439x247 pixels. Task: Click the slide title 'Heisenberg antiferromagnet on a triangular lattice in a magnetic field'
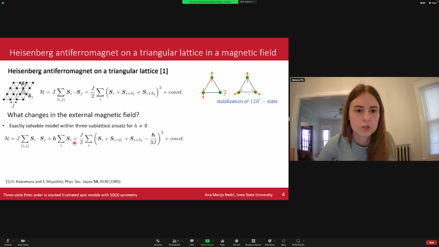[143, 52]
